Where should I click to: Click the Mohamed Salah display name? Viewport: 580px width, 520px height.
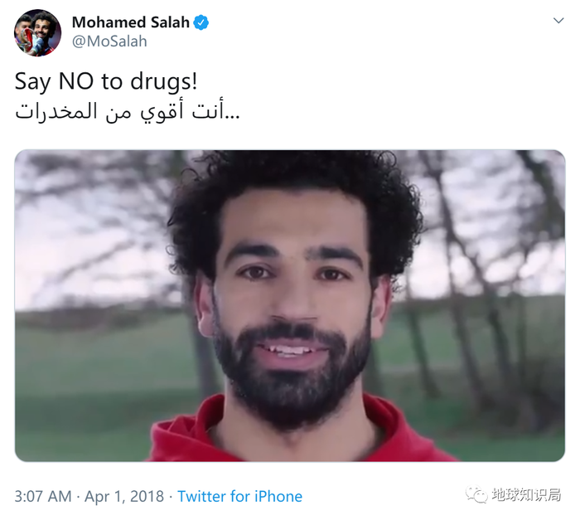click(131, 22)
